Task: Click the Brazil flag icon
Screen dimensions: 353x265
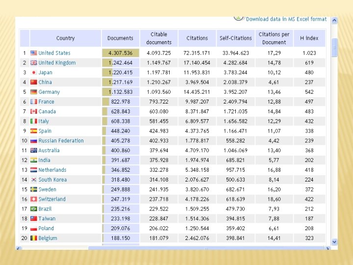Action: [33, 209]
